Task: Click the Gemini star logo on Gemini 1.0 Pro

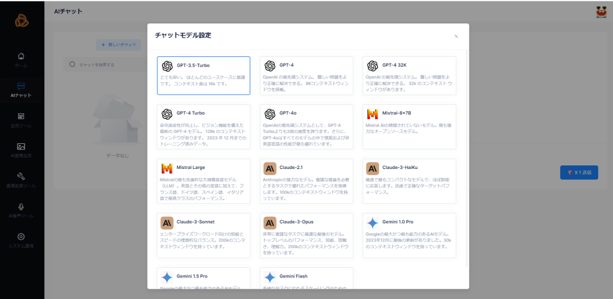Action: (x=372, y=223)
